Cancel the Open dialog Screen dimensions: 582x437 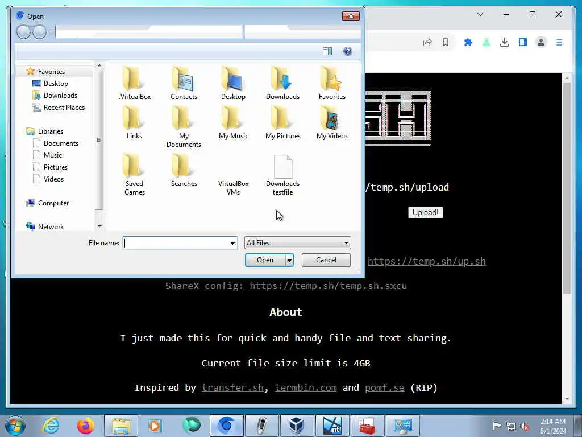click(x=326, y=259)
